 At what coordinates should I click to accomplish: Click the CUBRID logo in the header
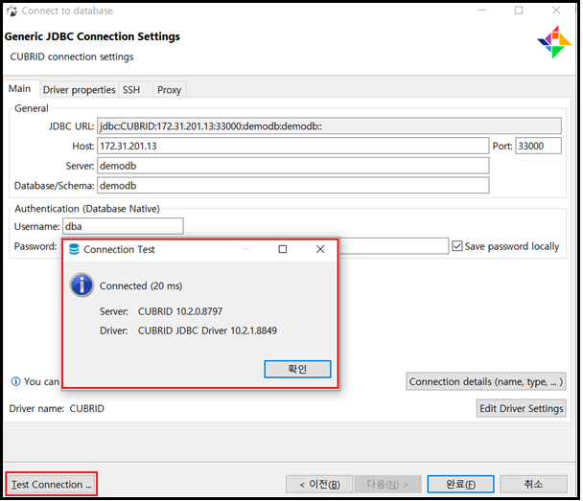(554, 42)
